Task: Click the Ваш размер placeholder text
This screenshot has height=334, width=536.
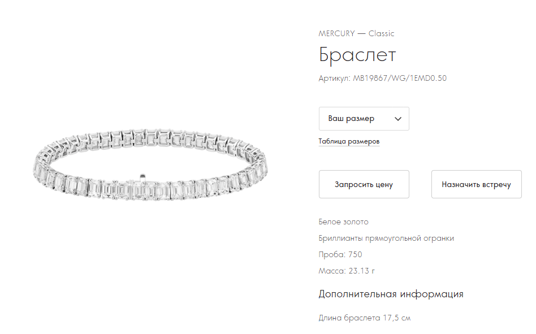Action: pos(351,119)
